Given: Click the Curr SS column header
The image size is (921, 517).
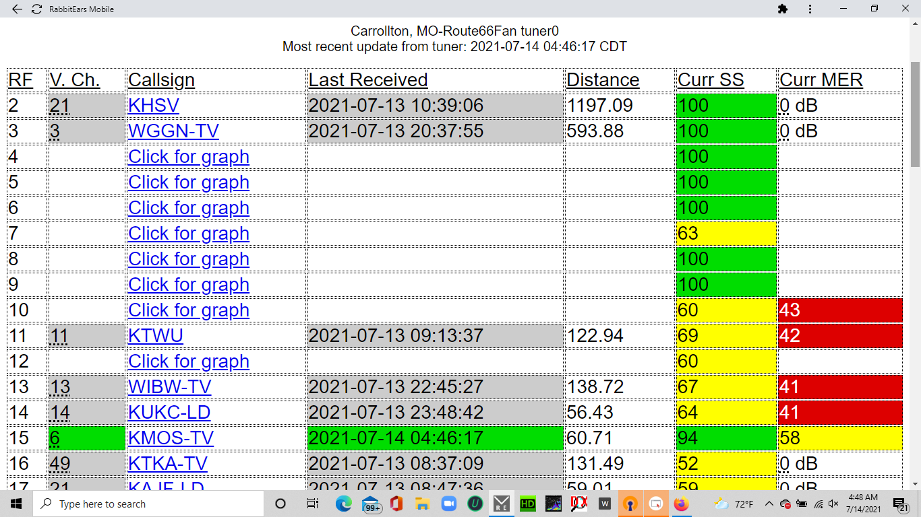Looking at the screenshot, I should click(711, 80).
